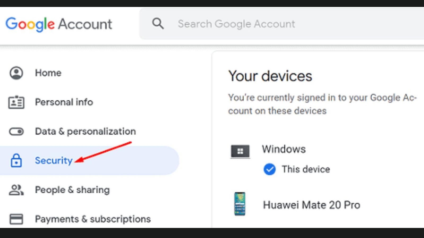424x238 pixels.
Task: Select the highlighted Security section
Action: click(90, 161)
